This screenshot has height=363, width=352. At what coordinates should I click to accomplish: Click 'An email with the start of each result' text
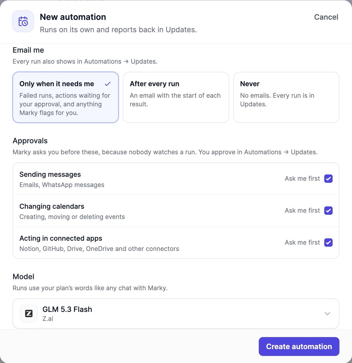point(175,100)
